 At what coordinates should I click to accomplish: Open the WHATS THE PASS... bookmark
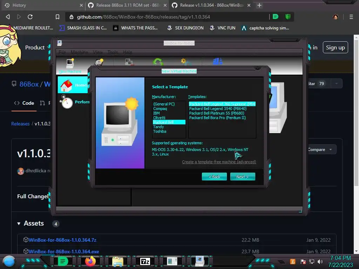tap(135, 28)
